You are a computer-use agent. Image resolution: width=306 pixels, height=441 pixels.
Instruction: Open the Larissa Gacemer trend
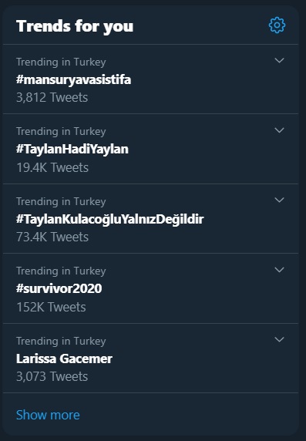pos(64,359)
